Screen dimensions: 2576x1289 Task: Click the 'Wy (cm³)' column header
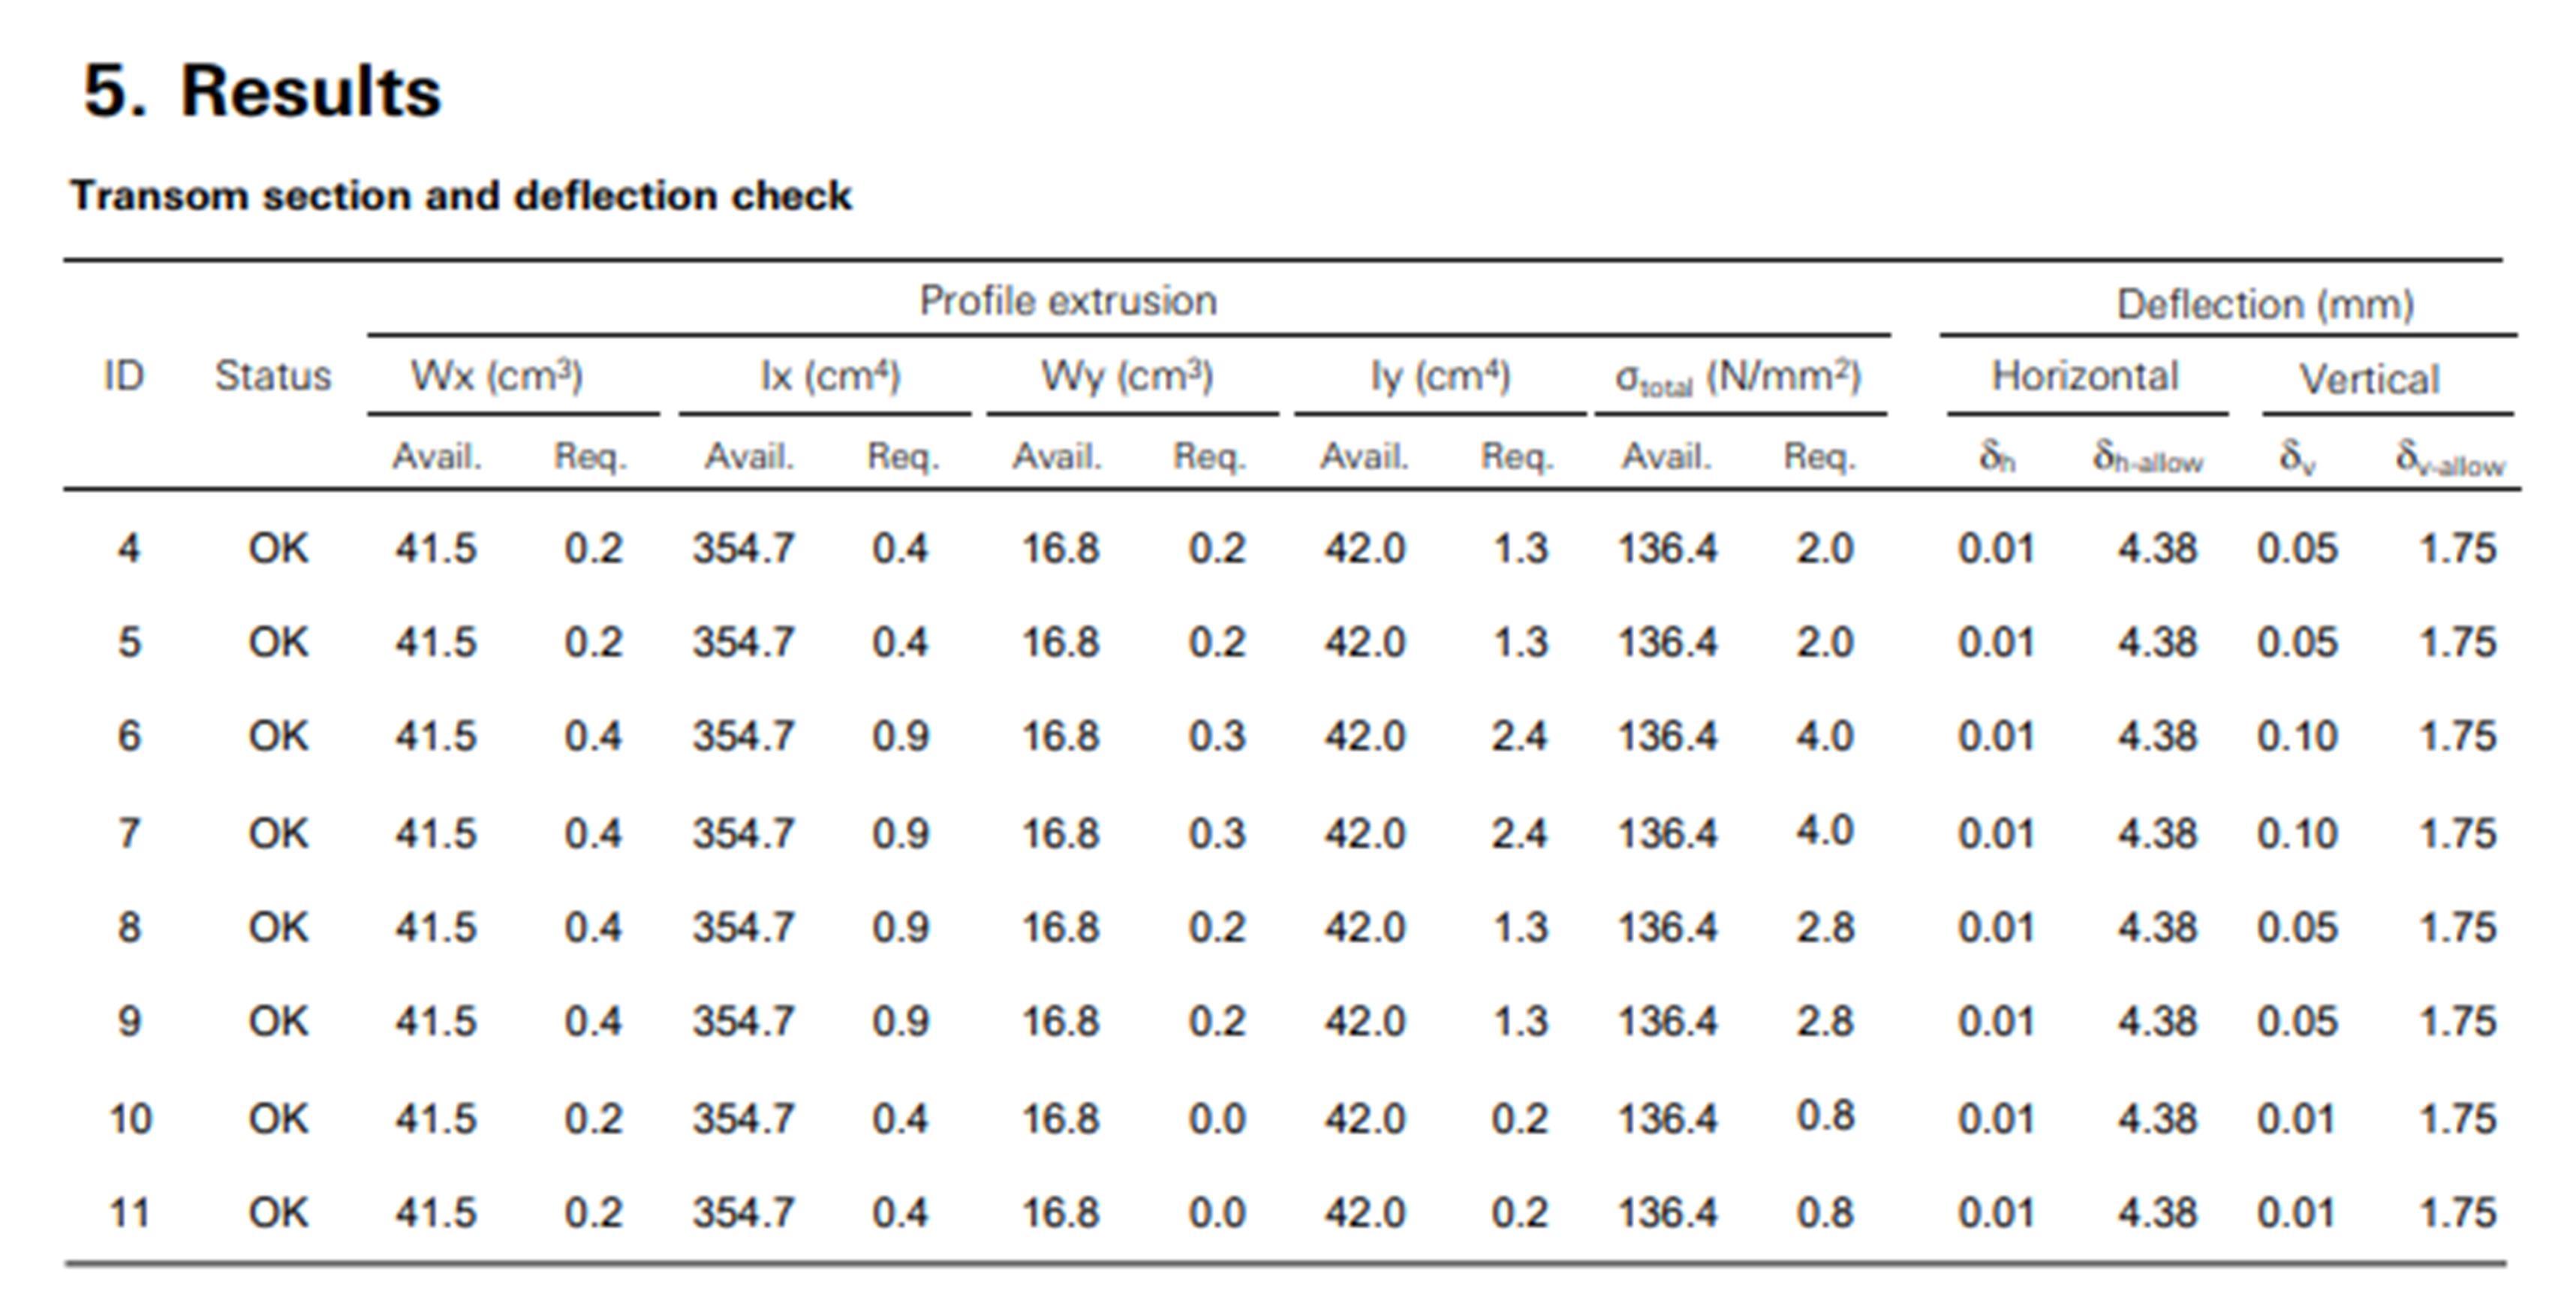1127,376
